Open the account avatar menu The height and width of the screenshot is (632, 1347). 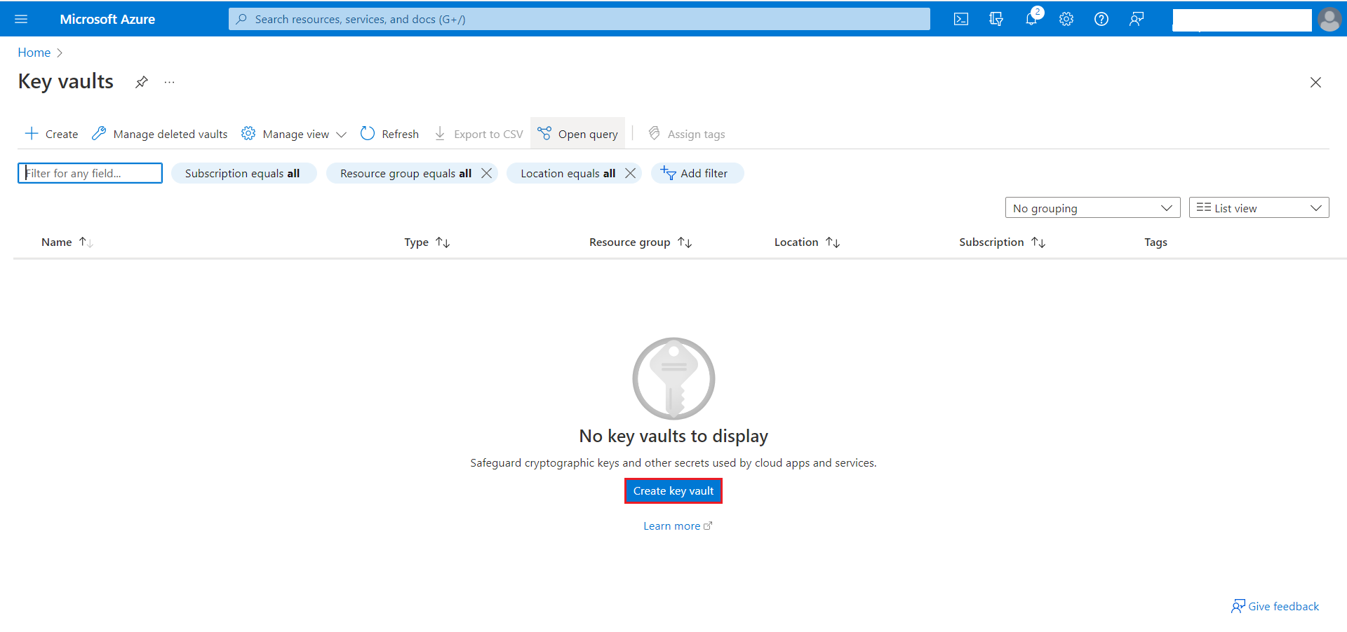tap(1329, 19)
